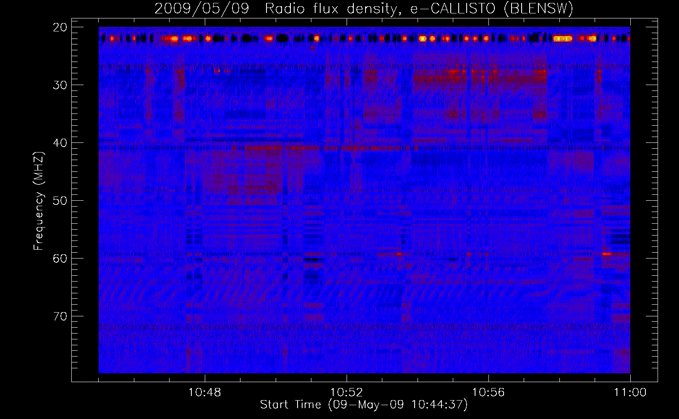Screen dimensions: 679x419
Task: Click the 10:52 time axis label
Action: (347, 393)
